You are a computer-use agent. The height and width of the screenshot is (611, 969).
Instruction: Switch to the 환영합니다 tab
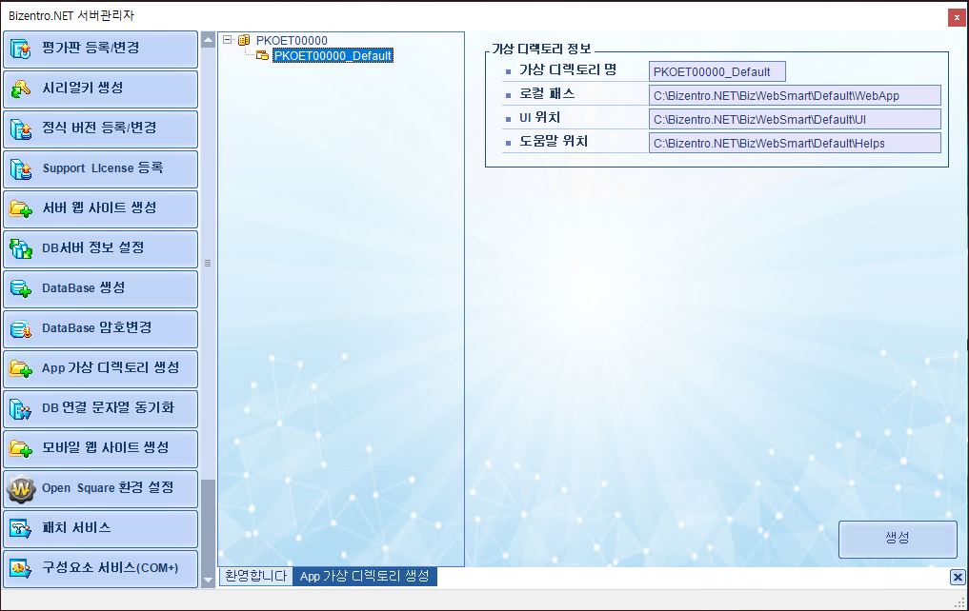pos(255,577)
